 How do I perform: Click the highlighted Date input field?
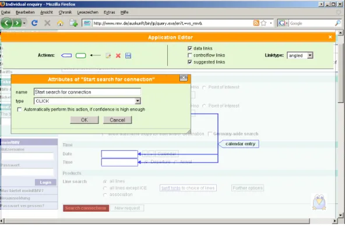(119, 154)
